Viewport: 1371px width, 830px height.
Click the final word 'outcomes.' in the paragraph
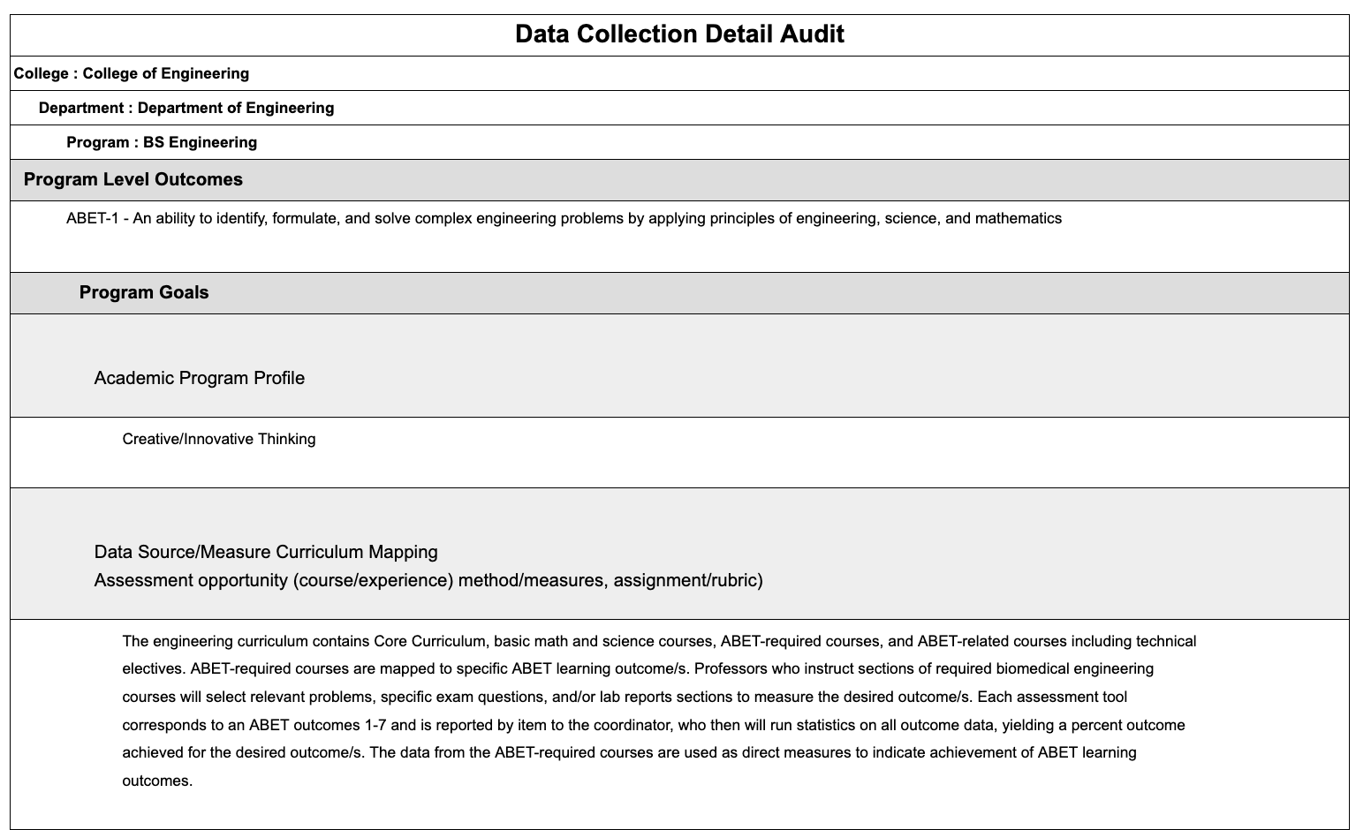pos(157,781)
